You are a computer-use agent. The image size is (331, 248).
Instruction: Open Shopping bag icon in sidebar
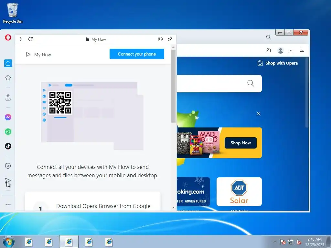tap(8, 98)
